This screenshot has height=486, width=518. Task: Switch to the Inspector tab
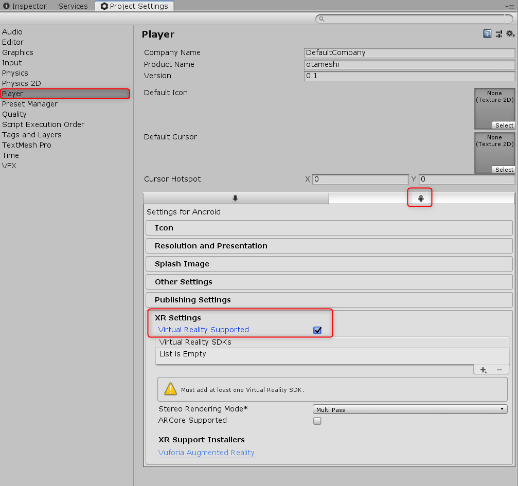pyautogui.click(x=25, y=6)
